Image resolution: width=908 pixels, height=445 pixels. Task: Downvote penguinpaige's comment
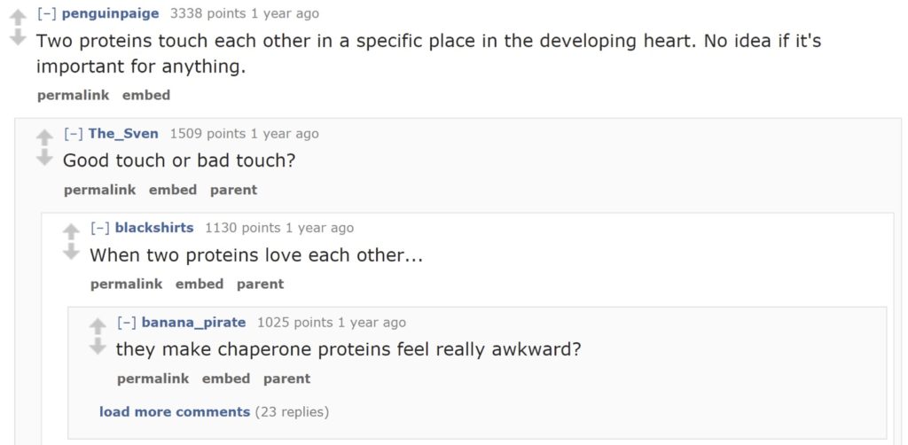click(x=18, y=37)
